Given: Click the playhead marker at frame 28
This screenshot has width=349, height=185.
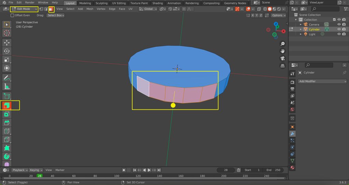Looking at the screenshot, I should tap(40, 176).
